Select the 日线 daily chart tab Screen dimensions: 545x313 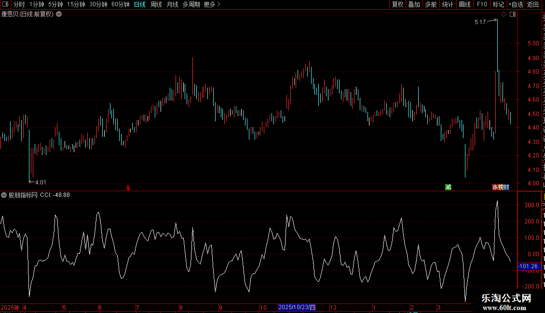pos(140,4)
